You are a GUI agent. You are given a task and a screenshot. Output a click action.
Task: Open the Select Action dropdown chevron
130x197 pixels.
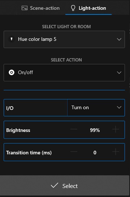click(119, 73)
